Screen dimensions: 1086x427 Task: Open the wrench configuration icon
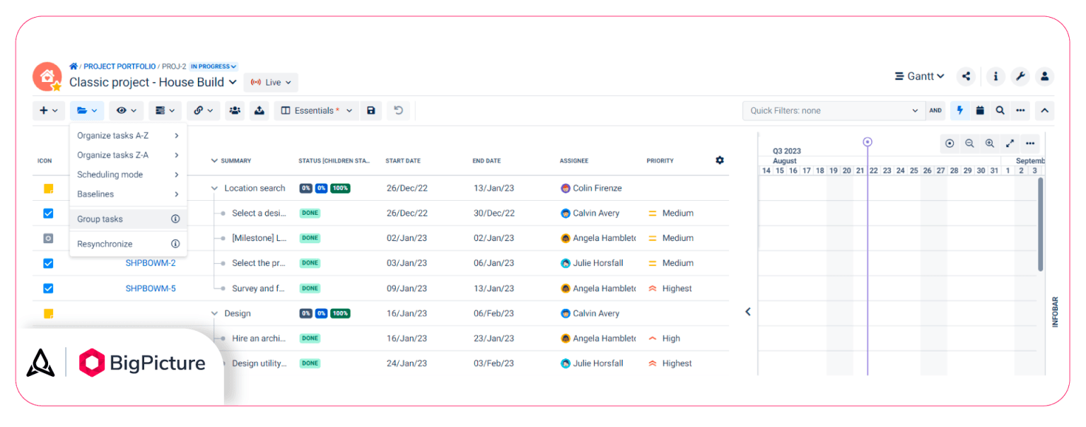1020,76
